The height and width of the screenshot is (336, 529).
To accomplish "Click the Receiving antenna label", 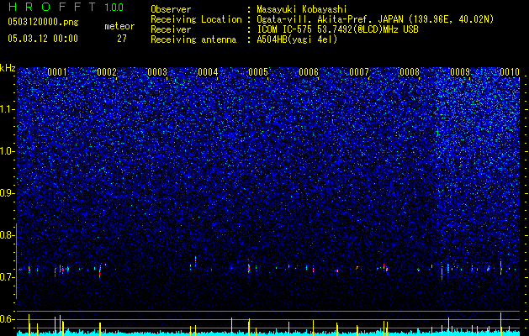I will pos(193,39).
